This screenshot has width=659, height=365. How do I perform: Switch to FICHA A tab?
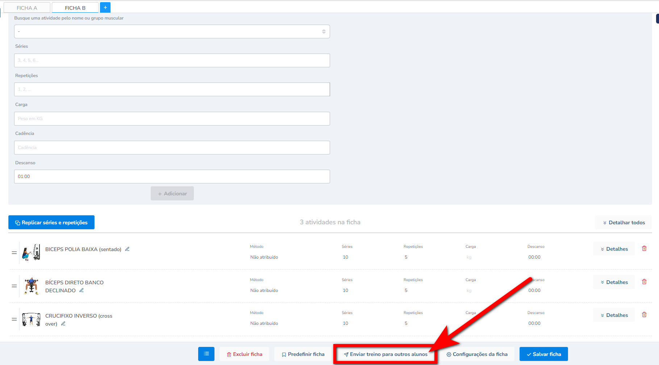[x=27, y=8]
